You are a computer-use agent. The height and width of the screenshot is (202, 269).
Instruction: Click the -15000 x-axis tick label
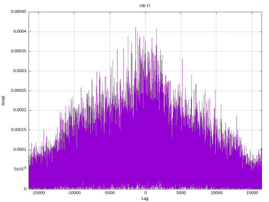point(38,193)
